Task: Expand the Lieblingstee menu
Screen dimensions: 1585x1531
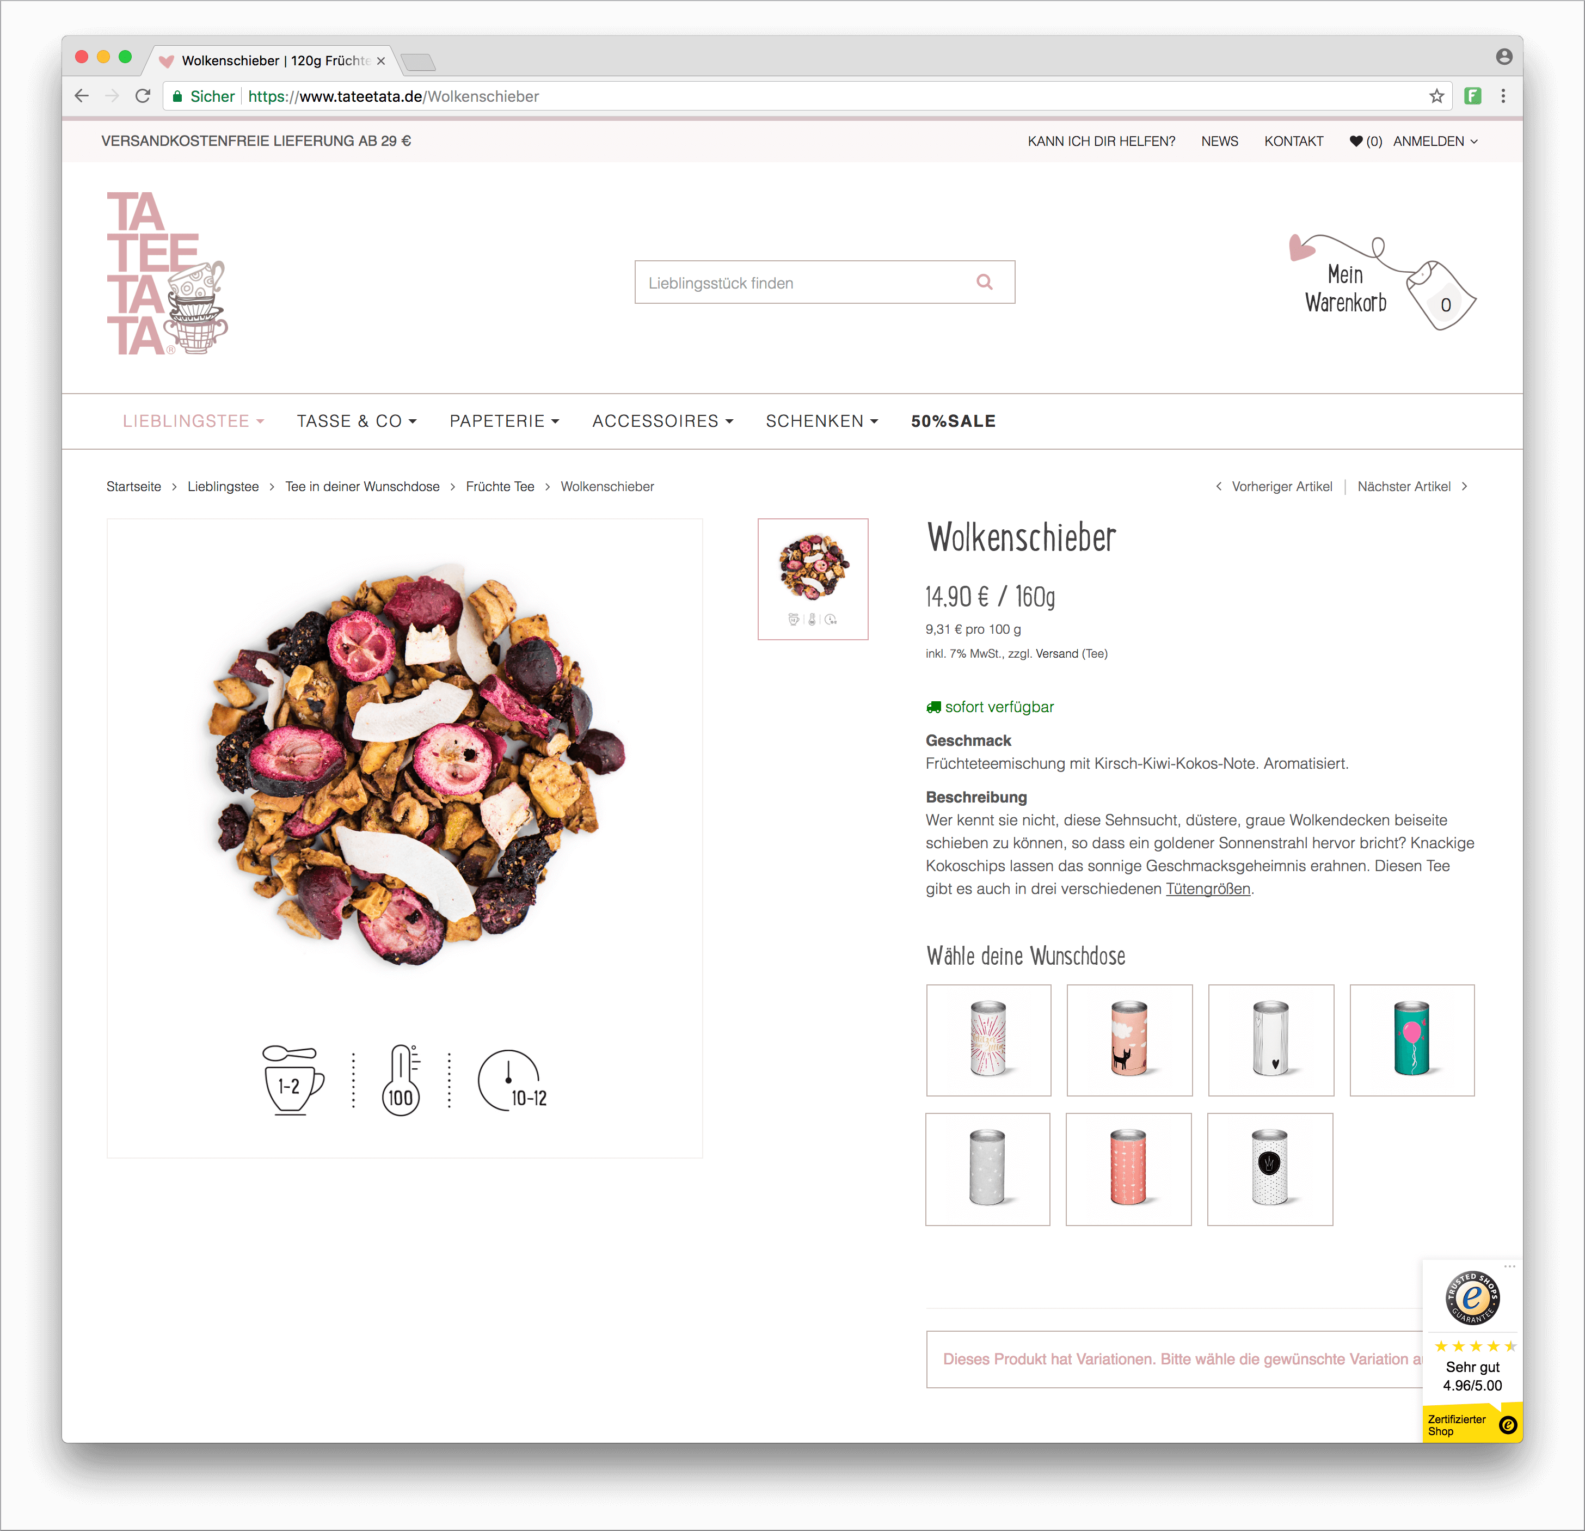Action: pyautogui.click(x=193, y=421)
